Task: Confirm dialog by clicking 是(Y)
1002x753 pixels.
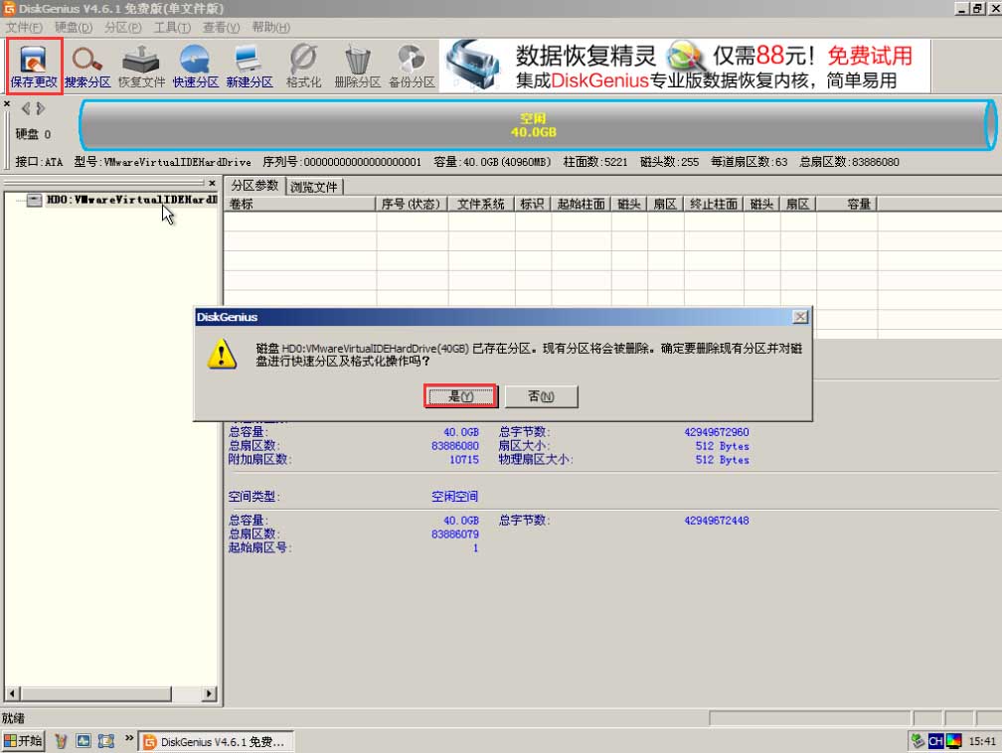Action: [460, 395]
